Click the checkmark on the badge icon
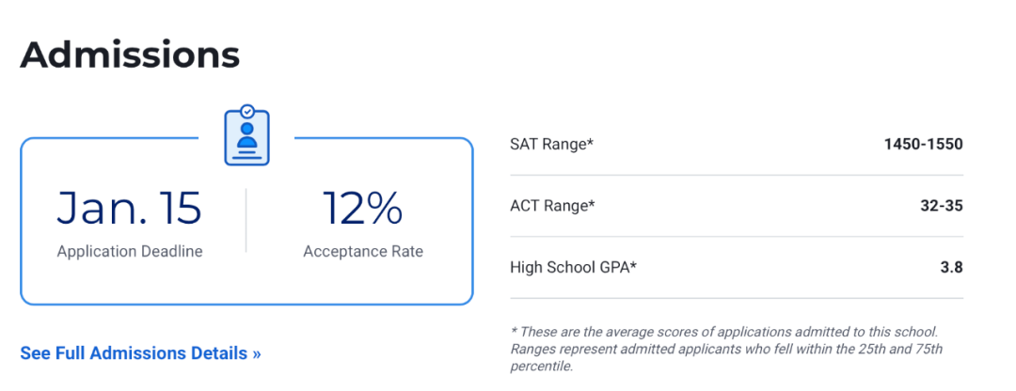This screenshot has width=1016, height=391. (x=246, y=111)
